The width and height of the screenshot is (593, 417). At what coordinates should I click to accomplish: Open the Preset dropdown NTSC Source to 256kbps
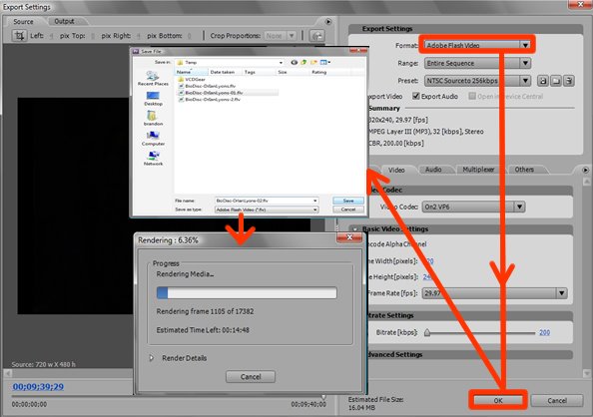(x=477, y=81)
